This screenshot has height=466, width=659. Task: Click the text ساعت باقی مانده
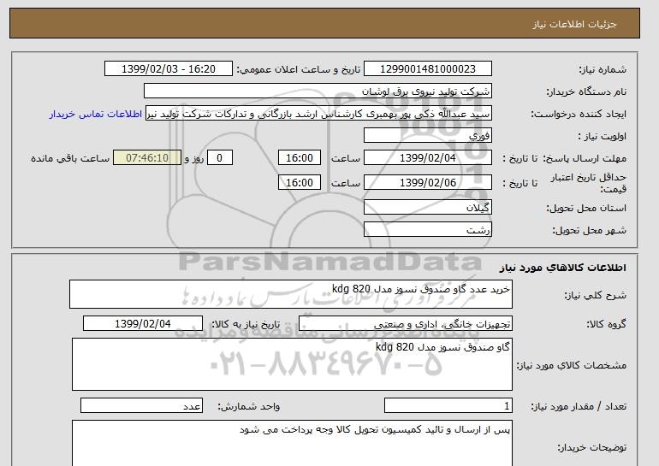click(x=70, y=159)
